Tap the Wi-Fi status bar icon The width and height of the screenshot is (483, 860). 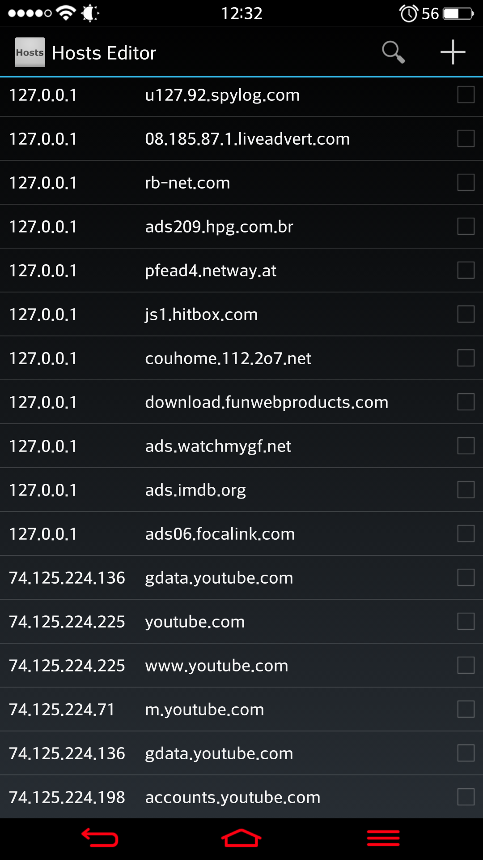[67, 13]
